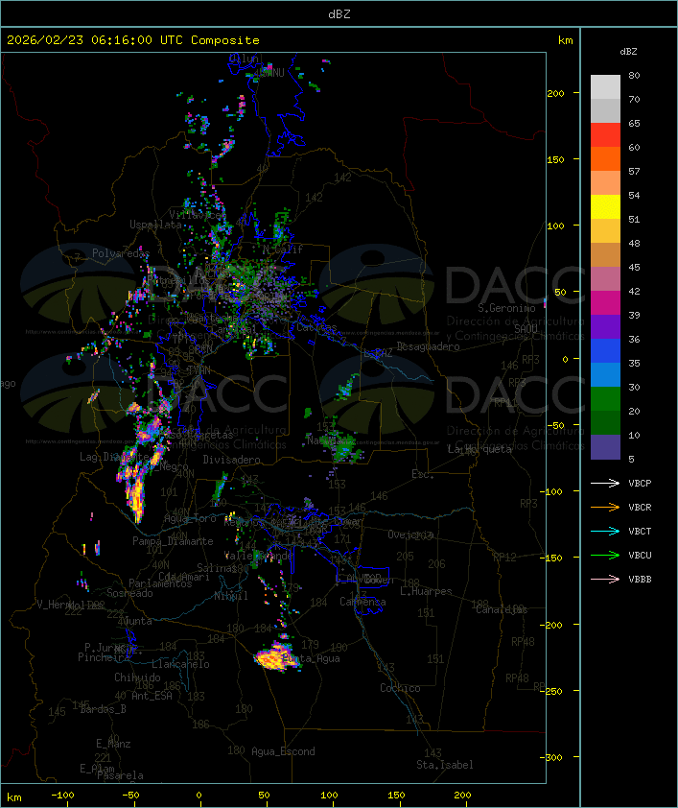The height and width of the screenshot is (808, 678).
Task: Click the S.Geronimo place label
Action: (x=506, y=308)
